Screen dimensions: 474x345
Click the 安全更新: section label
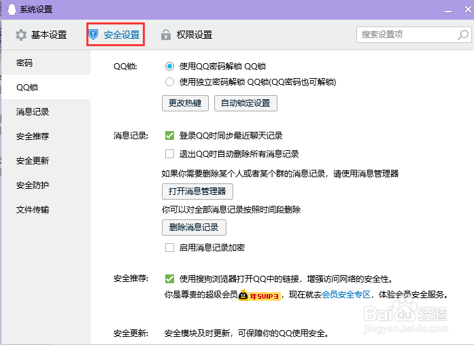pos(131,333)
